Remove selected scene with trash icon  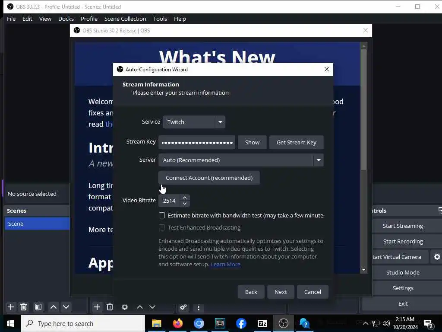24,307
